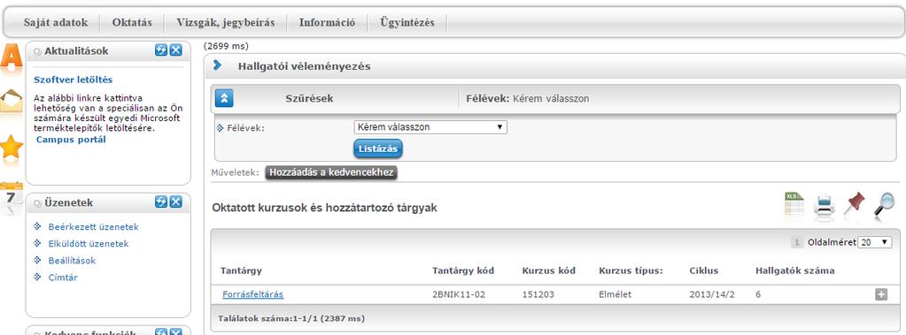The image size is (906, 335).
Task: Select the 2BNIK11-02 subject code cell
Action: (459, 294)
